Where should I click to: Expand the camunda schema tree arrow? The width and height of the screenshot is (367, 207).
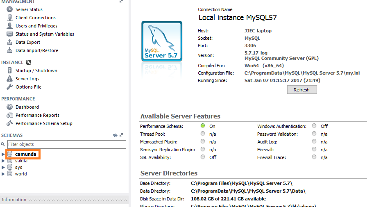point(3,154)
